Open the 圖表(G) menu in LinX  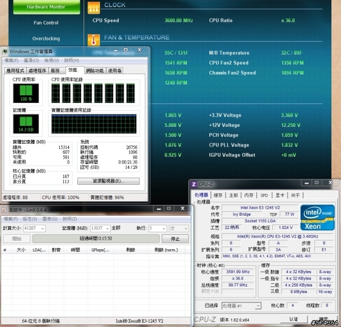point(50,219)
